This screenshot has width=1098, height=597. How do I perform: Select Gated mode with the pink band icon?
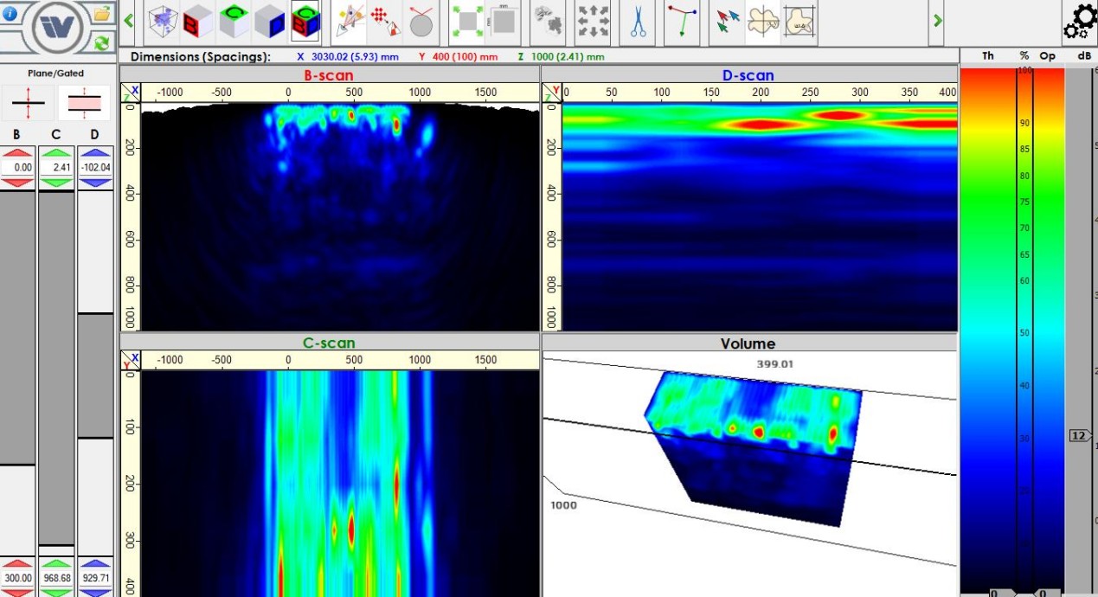[85, 103]
